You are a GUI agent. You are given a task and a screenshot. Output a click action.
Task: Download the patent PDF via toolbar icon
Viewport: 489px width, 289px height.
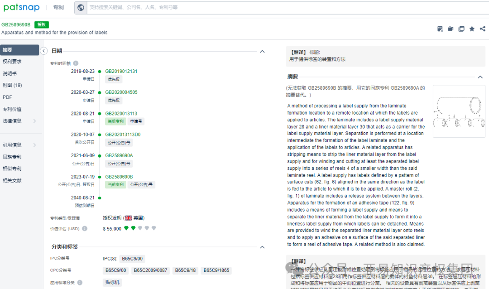click(440, 29)
